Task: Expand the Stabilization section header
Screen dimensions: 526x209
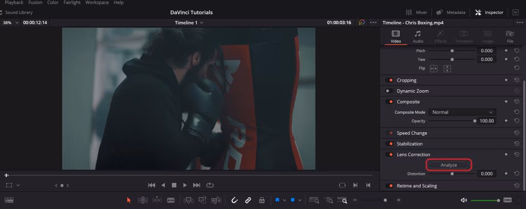Action: point(409,144)
